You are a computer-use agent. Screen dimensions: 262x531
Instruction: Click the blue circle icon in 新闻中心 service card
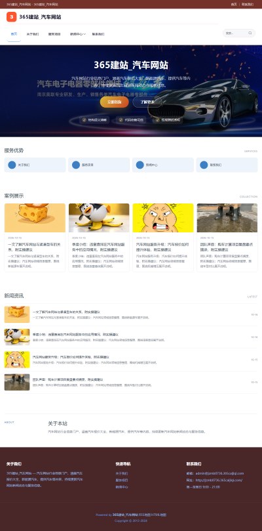pyautogui.click(x=140, y=165)
